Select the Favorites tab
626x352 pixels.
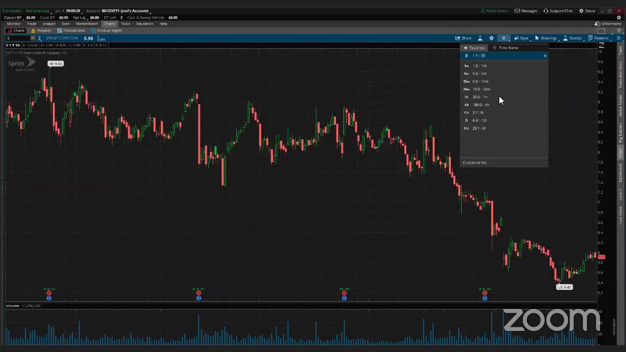pos(474,48)
